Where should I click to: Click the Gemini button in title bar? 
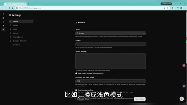pos(166,4)
